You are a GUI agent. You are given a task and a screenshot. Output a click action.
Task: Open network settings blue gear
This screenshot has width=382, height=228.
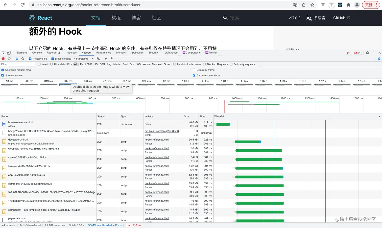click(379, 59)
